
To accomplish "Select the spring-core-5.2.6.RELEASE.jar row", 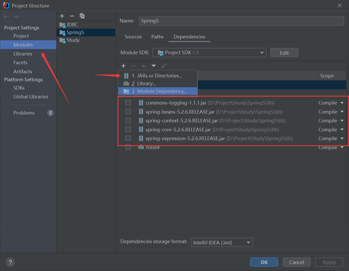I will coord(232,130).
